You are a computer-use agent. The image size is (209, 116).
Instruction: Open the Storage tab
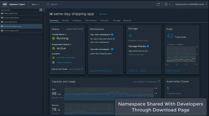[116, 21]
